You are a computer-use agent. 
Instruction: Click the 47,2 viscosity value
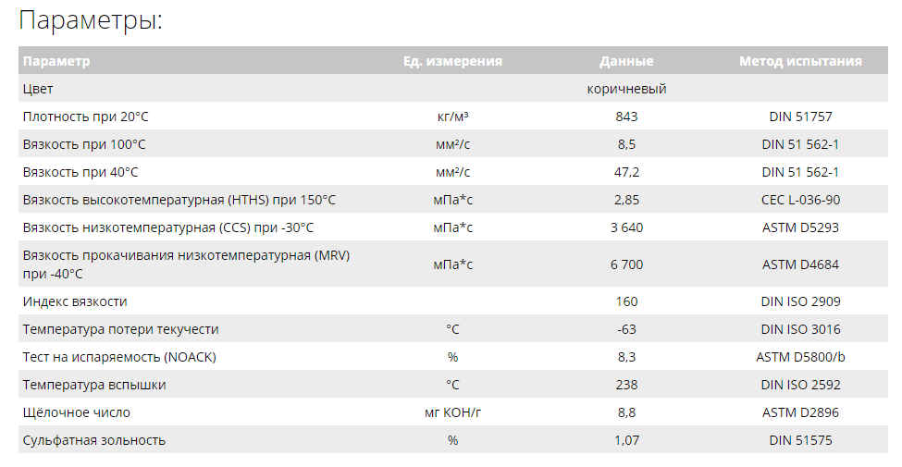626,173
